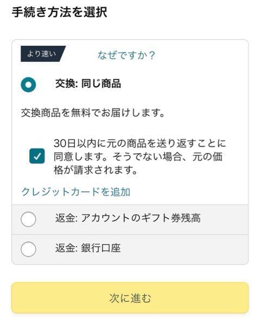Viewport: 260px width, 326px height.
Task: Click the 交換商品を無料でお届けします description
Action: click(93, 113)
